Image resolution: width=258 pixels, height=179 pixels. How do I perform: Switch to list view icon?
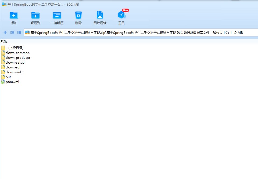(19, 32)
